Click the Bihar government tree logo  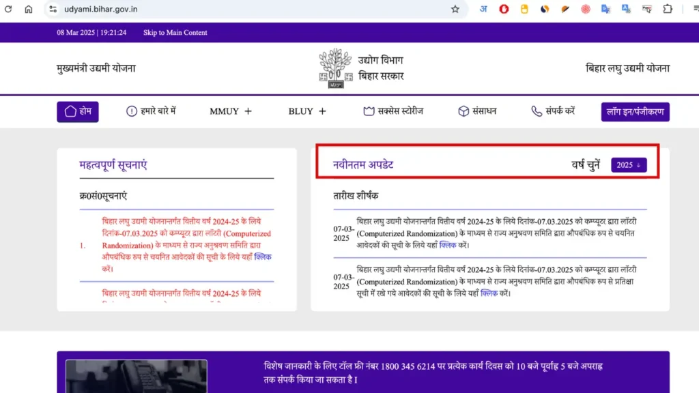[334, 68]
